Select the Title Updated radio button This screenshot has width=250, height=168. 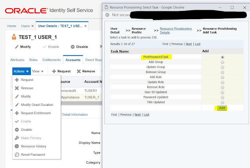pos(222,102)
